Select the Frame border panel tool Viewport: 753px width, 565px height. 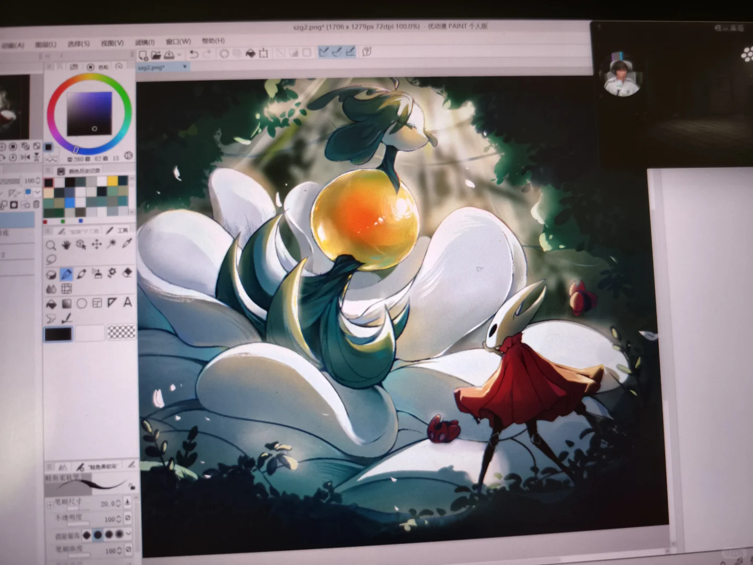(97, 303)
